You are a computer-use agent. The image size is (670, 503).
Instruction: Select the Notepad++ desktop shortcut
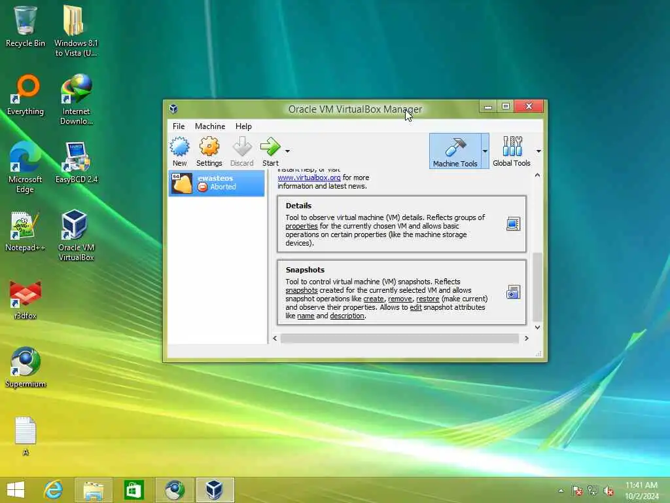click(x=26, y=231)
